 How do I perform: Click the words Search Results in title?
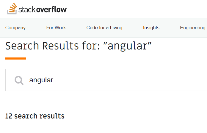coord(42,46)
